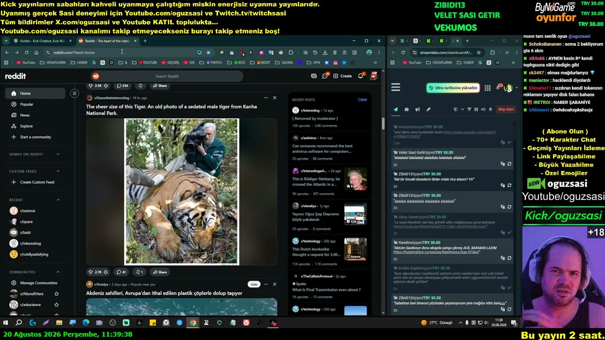Open r/Antalya post options menu
Viewport: 605px width, 340px height.
pyautogui.click(x=266, y=284)
